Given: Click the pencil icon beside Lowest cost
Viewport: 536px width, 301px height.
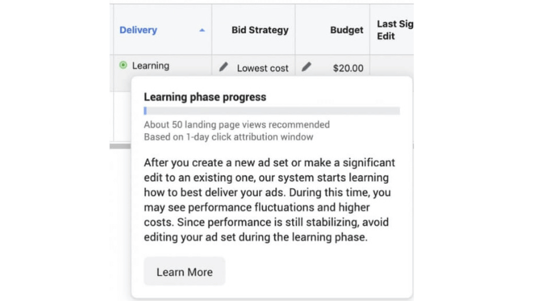Looking at the screenshot, I should 224,67.
